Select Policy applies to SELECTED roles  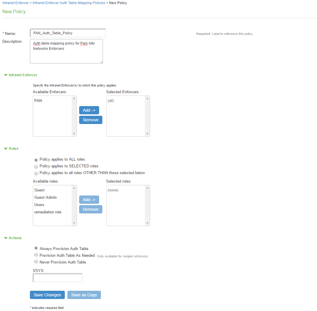point(36,166)
